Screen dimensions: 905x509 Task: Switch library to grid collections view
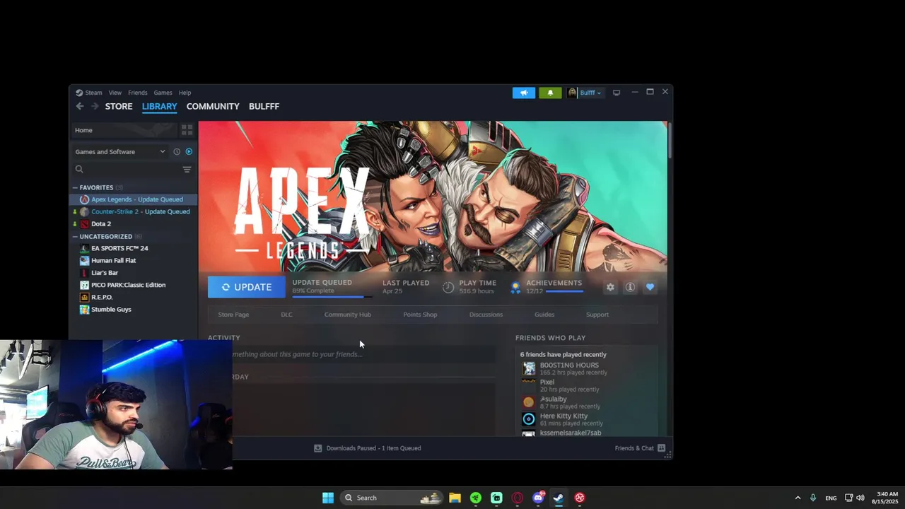click(x=187, y=130)
